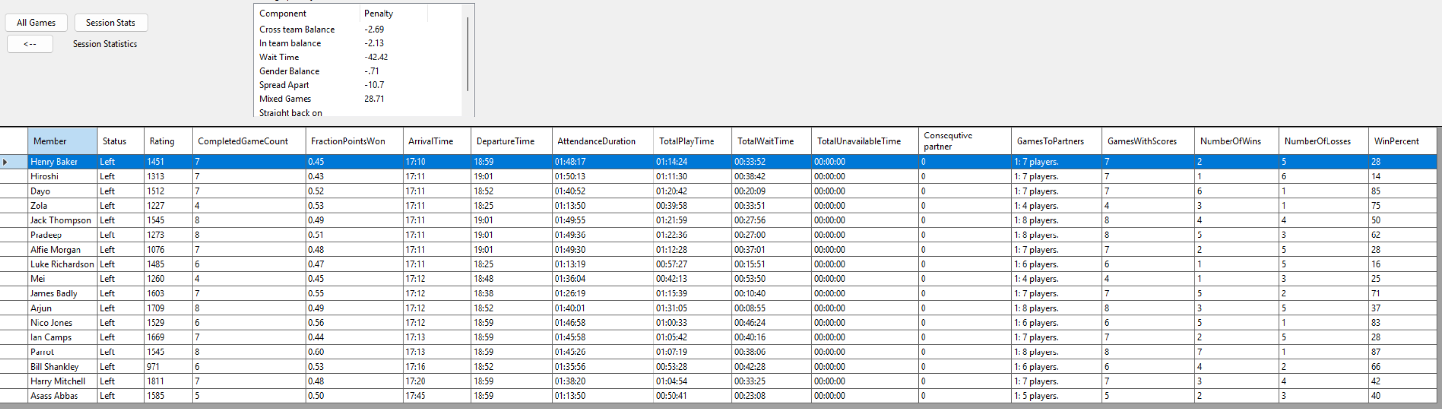Sort by FractionPointsWon column header
The image size is (1442, 409).
[x=354, y=141]
